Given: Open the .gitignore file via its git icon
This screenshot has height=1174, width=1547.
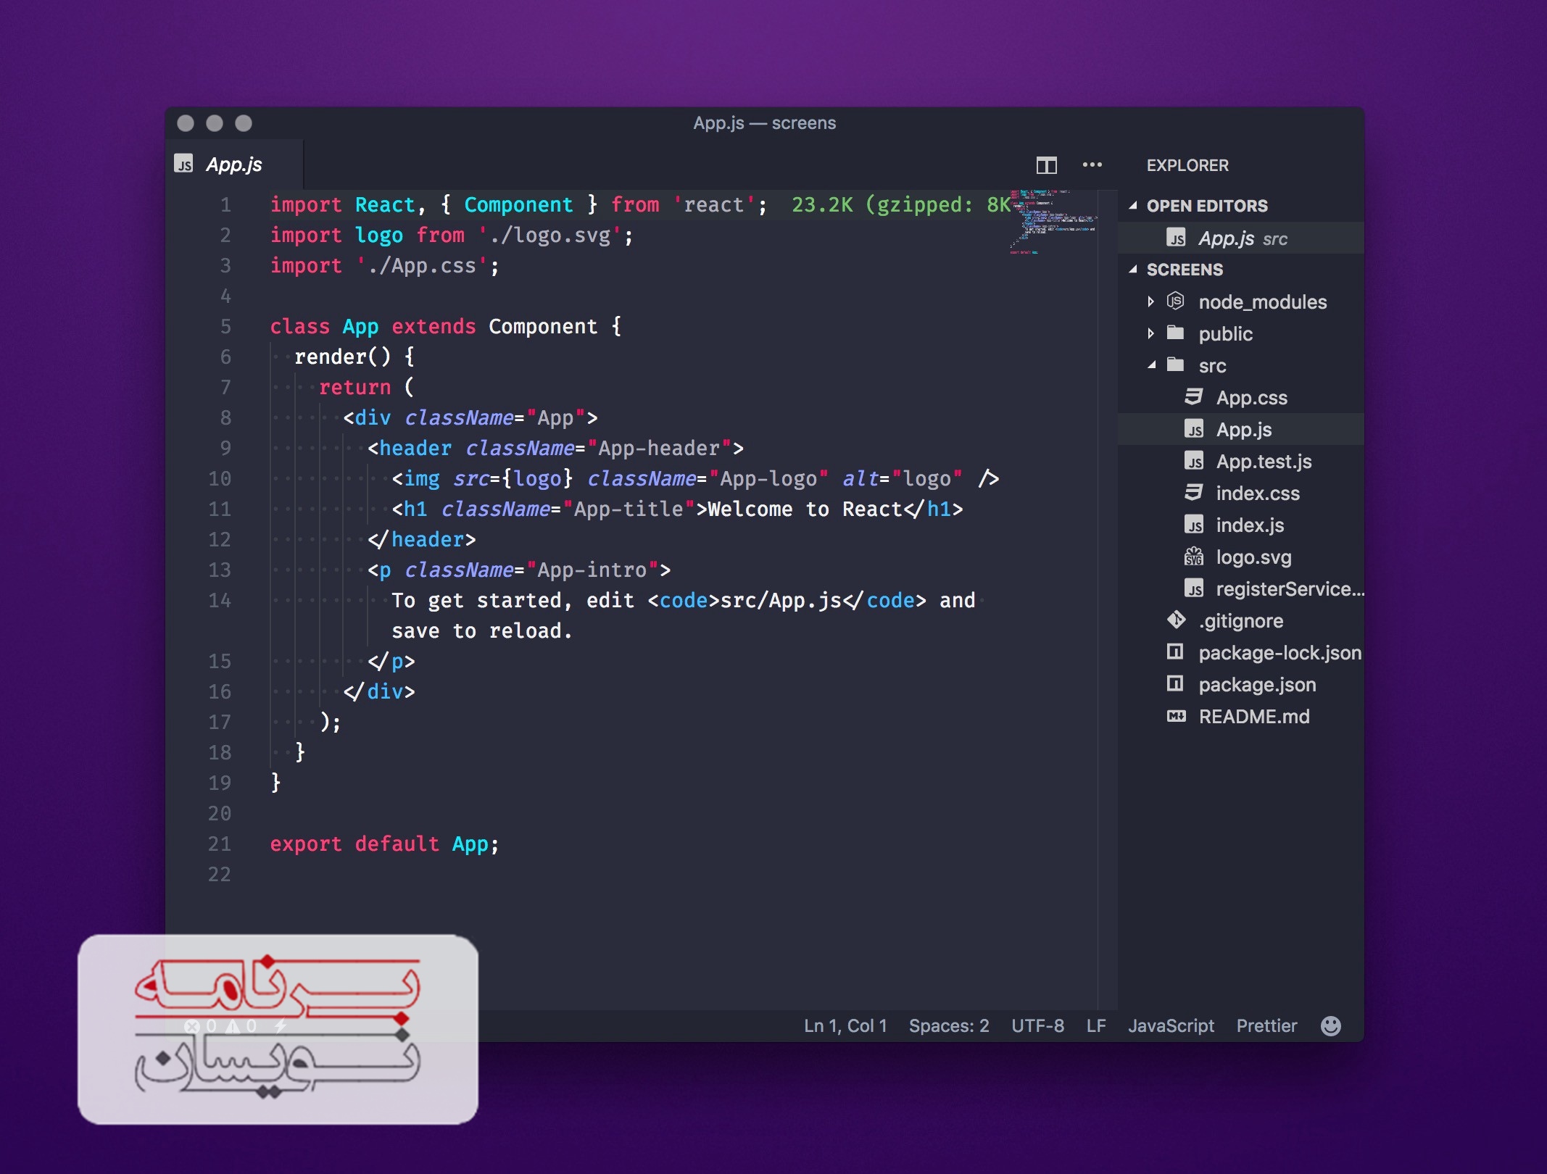Looking at the screenshot, I should pyautogui.click(x=1177, y=620).
